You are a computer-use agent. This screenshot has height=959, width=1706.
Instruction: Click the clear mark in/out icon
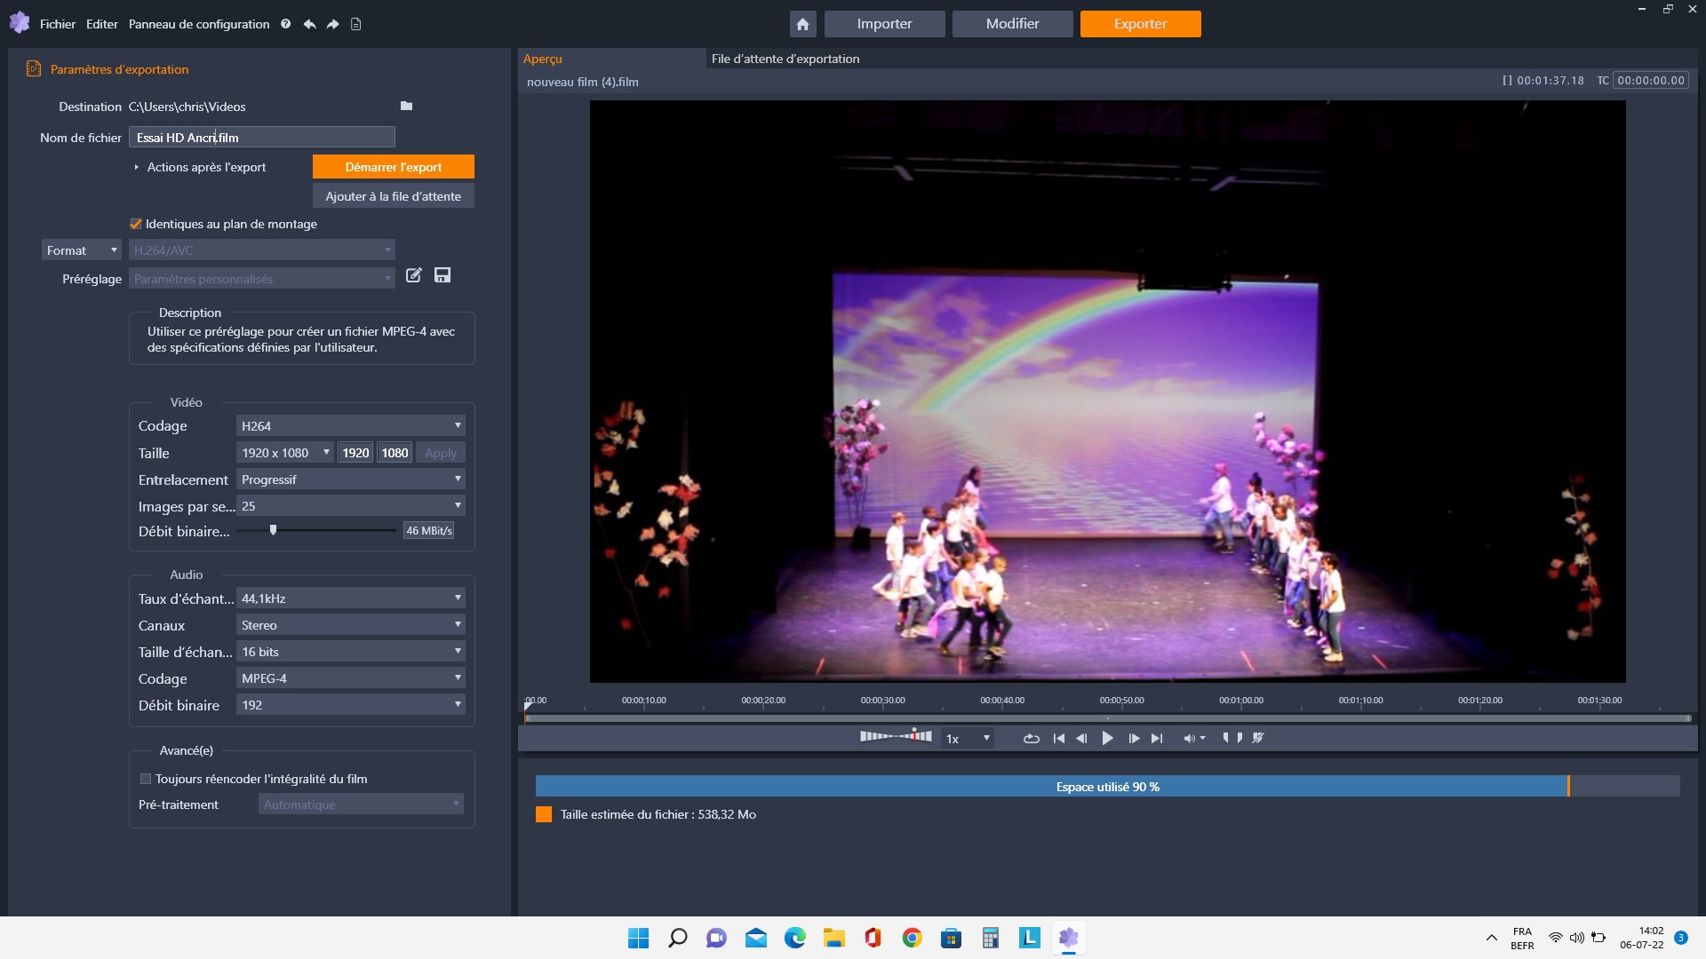(1258, 739)
